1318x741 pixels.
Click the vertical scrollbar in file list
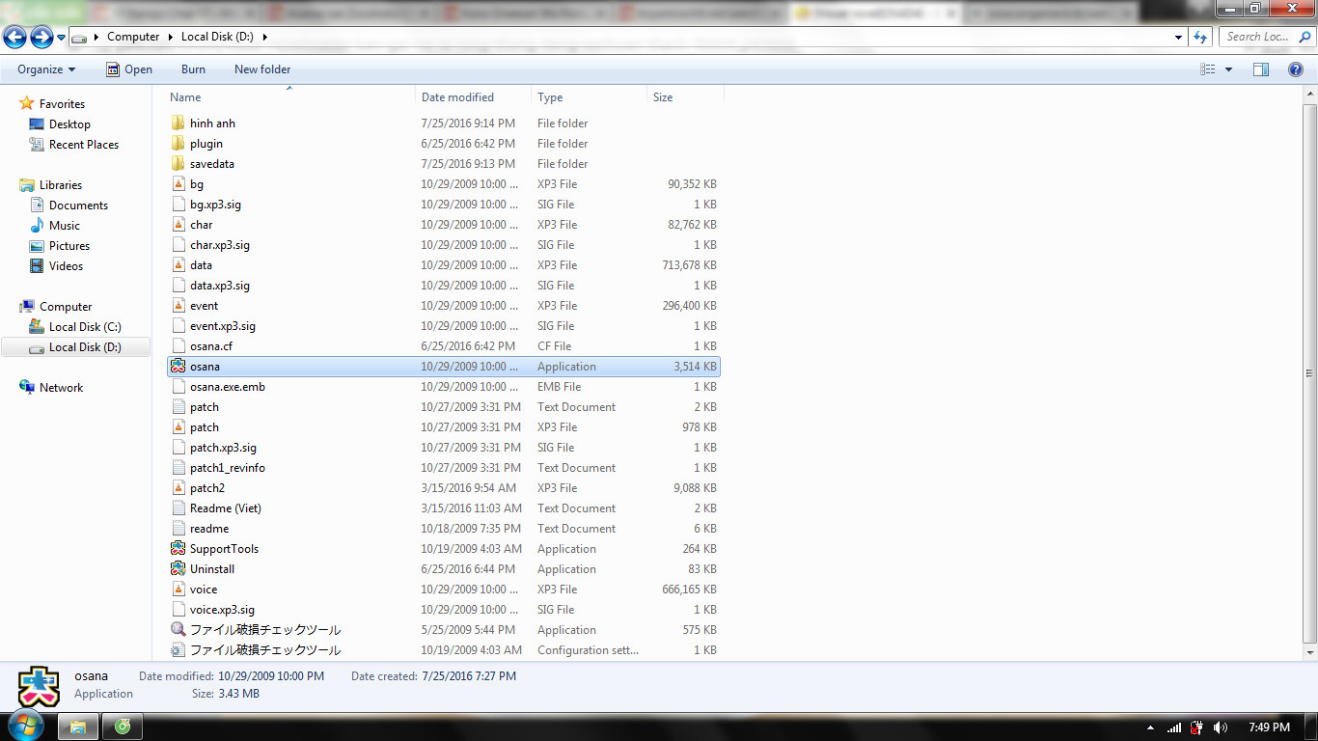tap(1309, 373)
